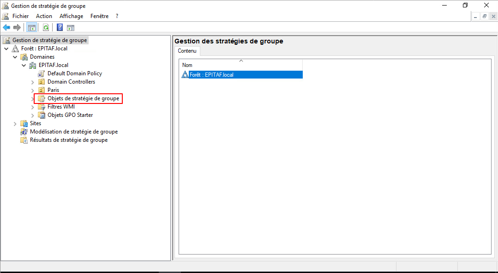Click the Forêt icon in the Contenu list

(x=185, y=74)
